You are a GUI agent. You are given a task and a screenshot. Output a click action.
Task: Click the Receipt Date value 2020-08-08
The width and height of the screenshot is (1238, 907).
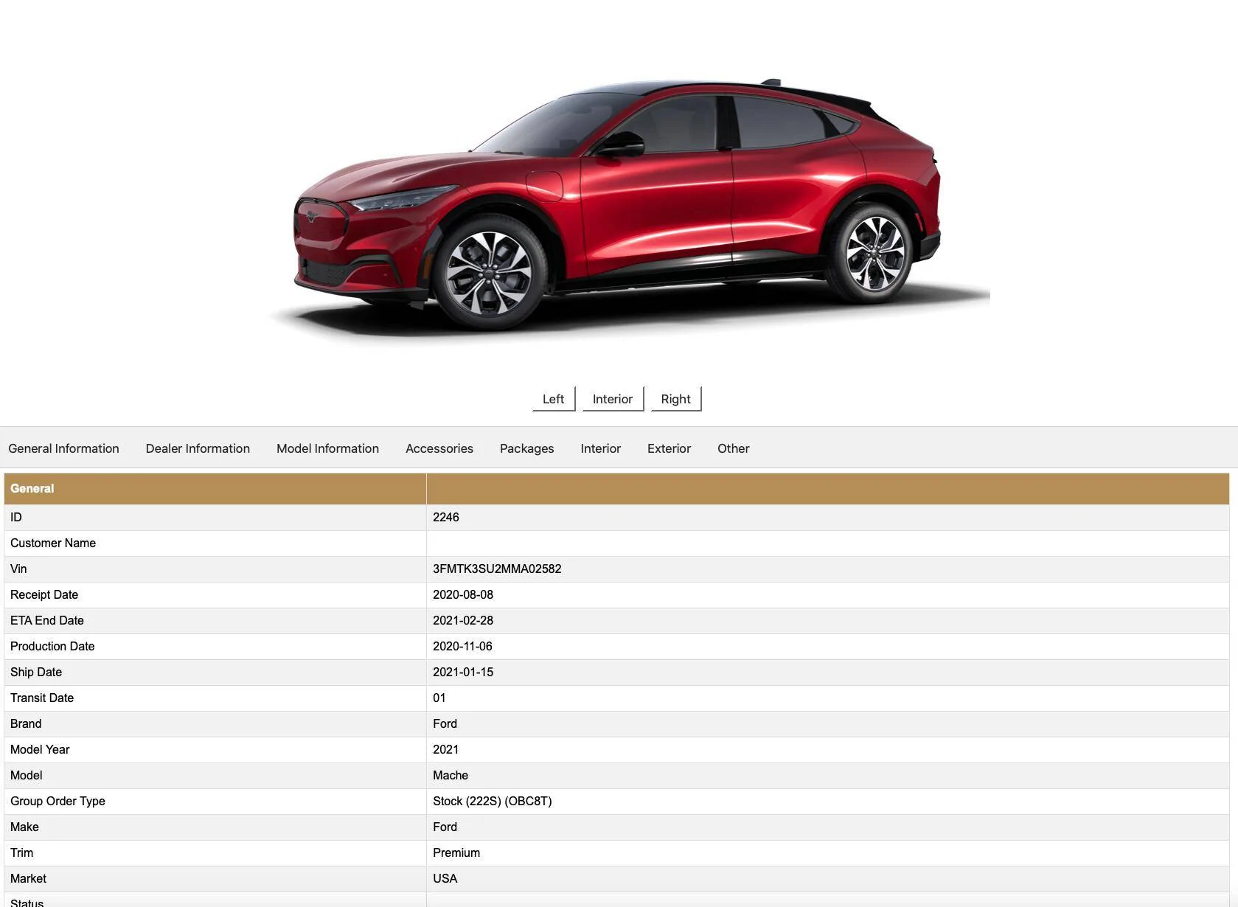coord(463,594)
